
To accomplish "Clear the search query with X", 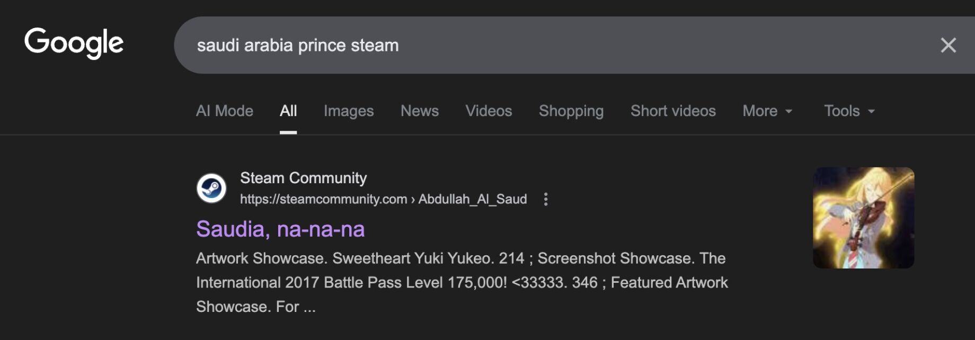I will pos(948,45).
